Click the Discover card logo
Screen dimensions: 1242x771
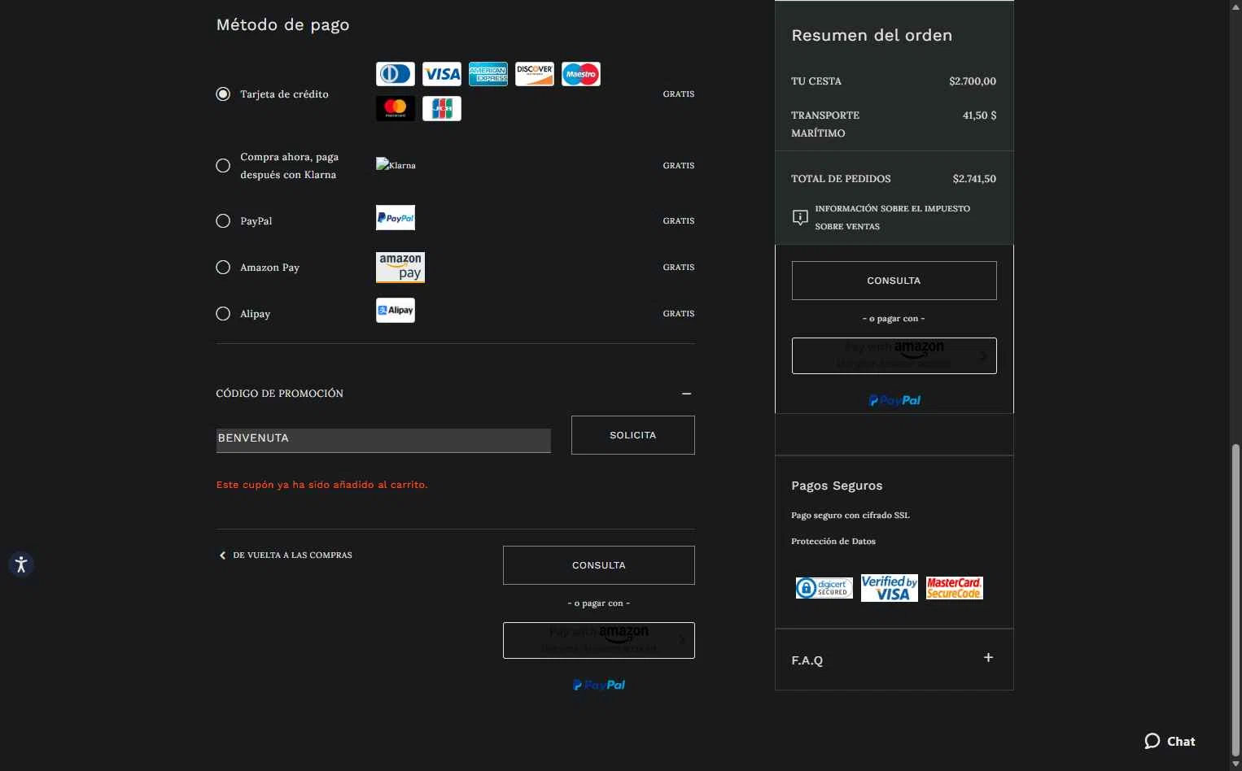click(x=535, y=74)
